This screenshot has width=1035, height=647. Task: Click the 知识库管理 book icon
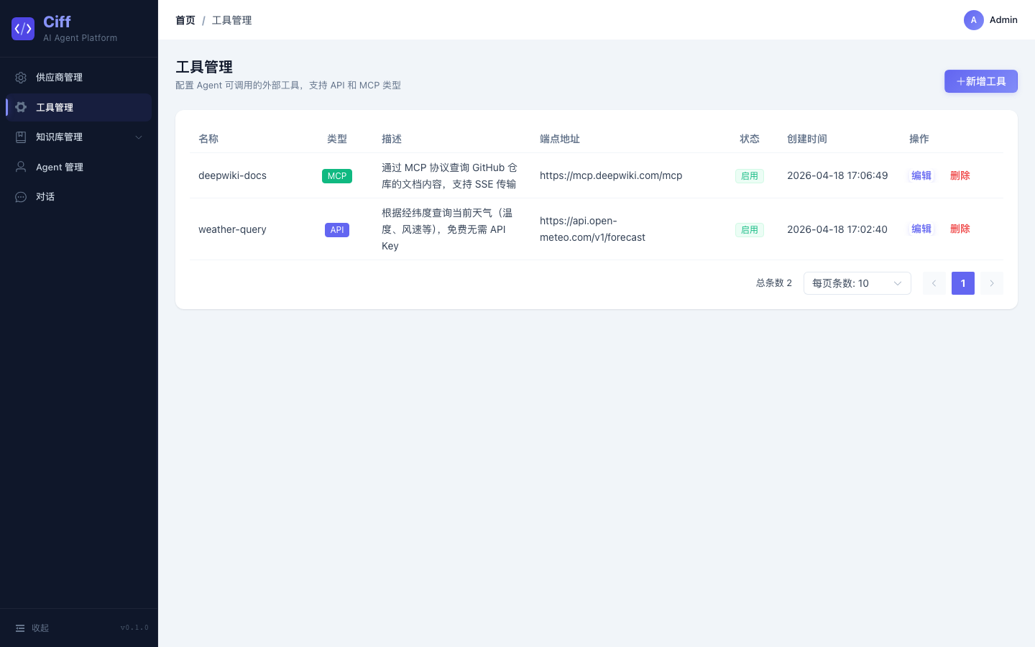coord(21,137)
